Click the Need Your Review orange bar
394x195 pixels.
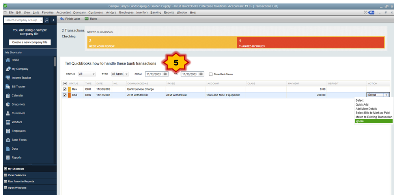(162, 43)
